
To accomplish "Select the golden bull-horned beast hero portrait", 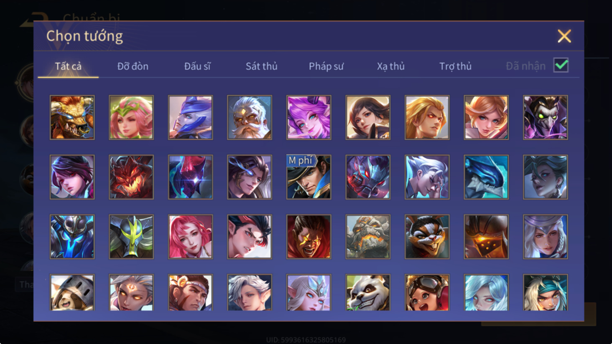I will [x=72, y=117].
